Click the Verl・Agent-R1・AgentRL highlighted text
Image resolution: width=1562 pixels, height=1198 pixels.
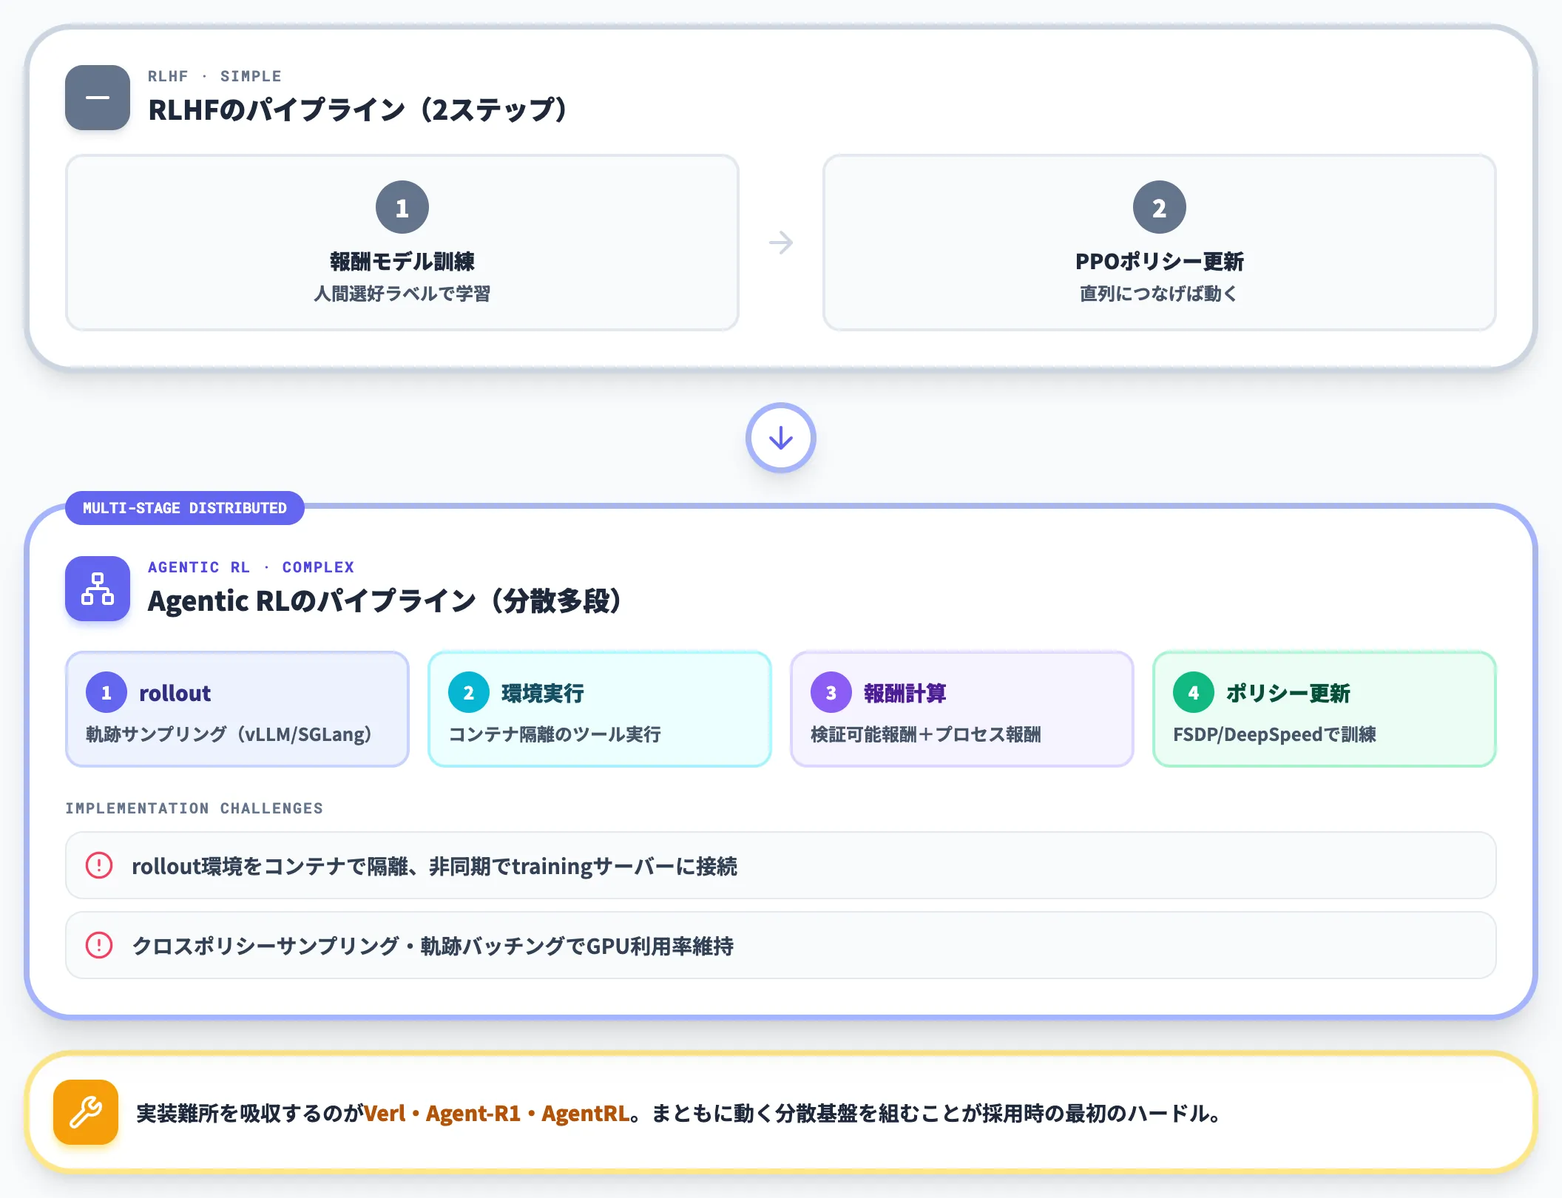click(x=497, y=1113)
